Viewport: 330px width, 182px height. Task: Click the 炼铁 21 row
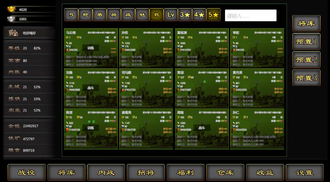29,99
